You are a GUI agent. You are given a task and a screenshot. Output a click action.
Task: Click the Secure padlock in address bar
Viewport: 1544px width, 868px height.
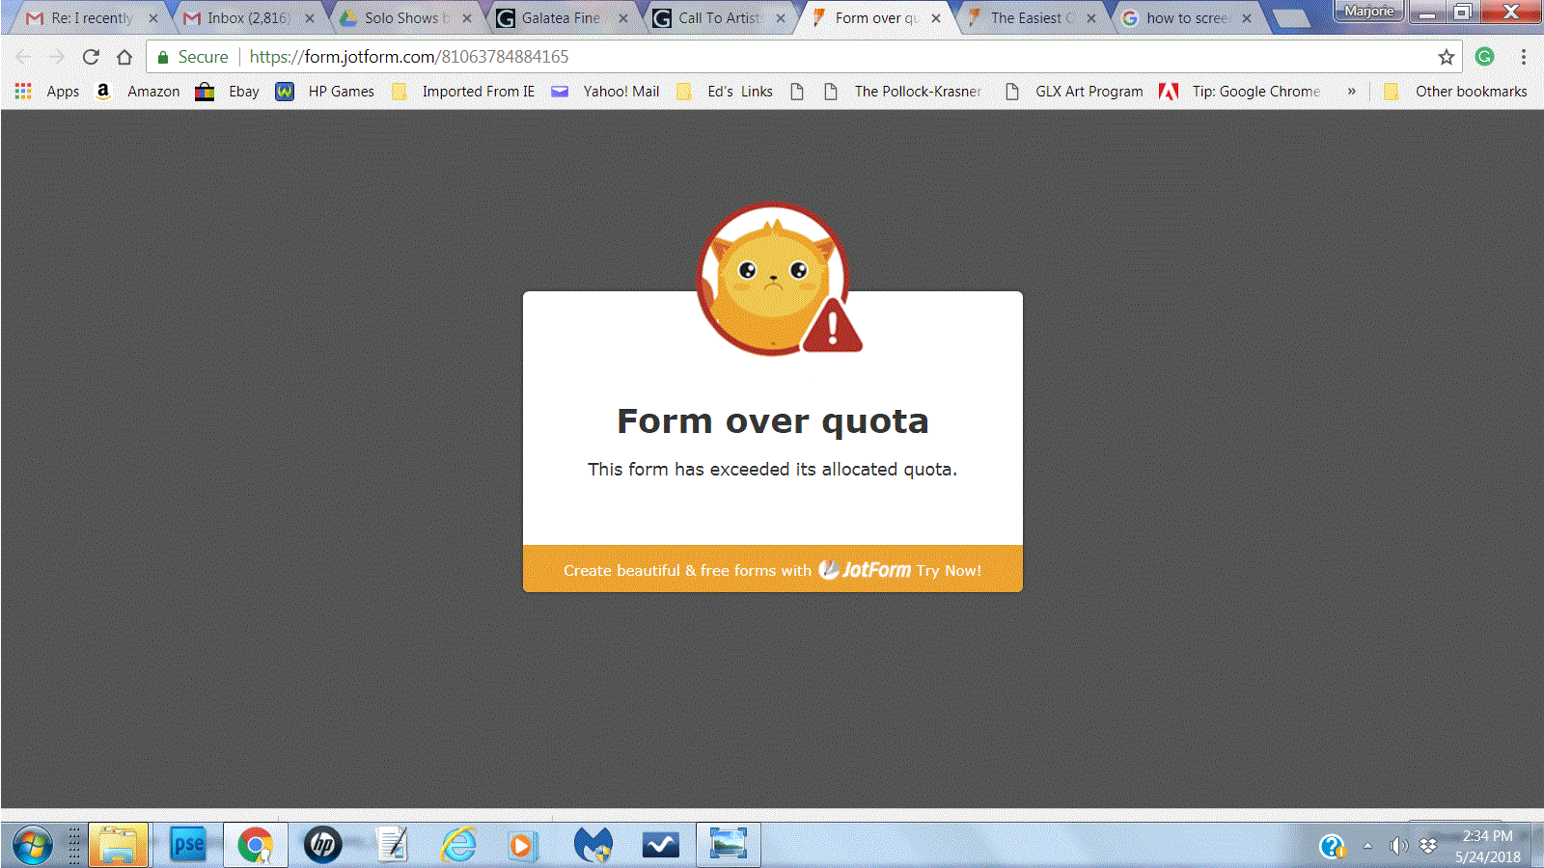(161, 57)
